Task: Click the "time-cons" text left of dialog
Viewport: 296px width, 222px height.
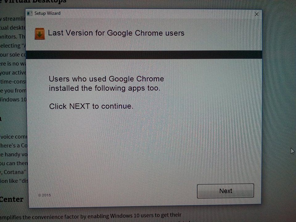Action: pyautogui.click(x=13, y=81)
